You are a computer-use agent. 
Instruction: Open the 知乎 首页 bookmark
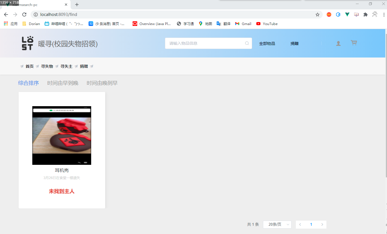coord(107,24)
